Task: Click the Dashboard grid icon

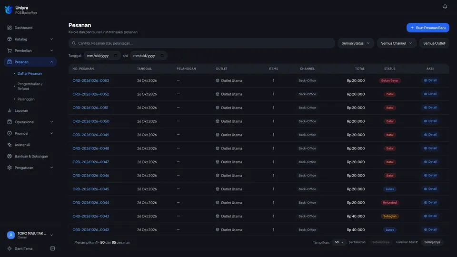Action: (x=10, y=28)
